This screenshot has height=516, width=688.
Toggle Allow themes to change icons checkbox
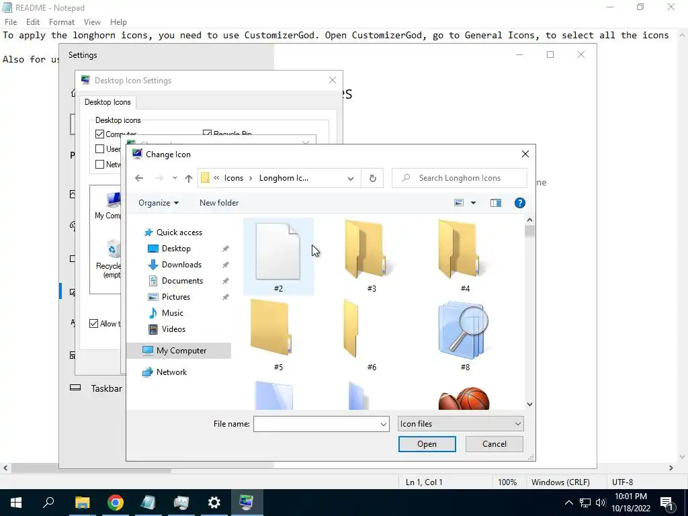click(x=93, y=324)
